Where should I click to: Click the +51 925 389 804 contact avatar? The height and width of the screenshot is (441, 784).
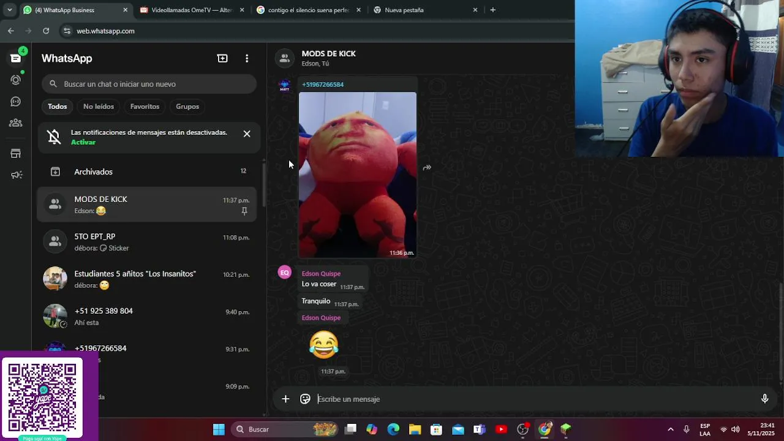pos(55,316)
